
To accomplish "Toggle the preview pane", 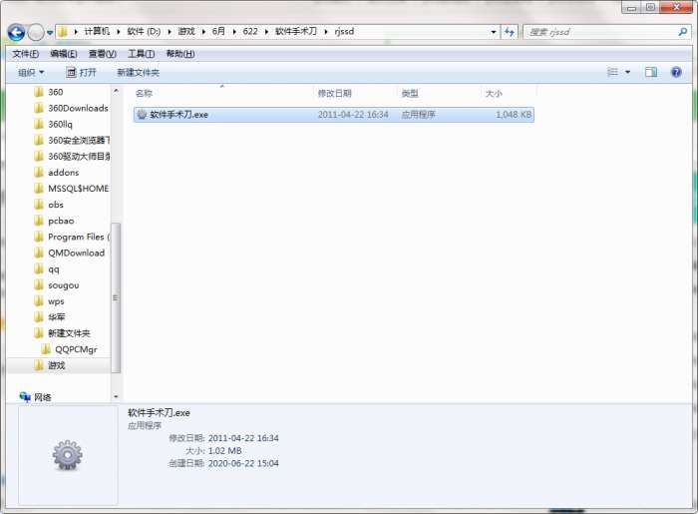I will 651,72.
